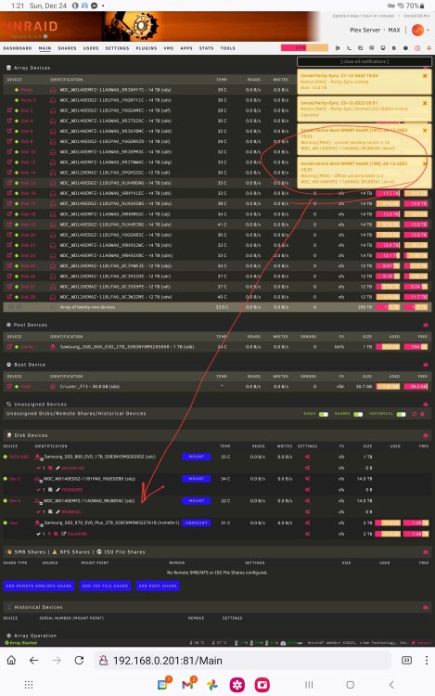
Task: Go back with the browser back arrow
Action: click(33, 661)
